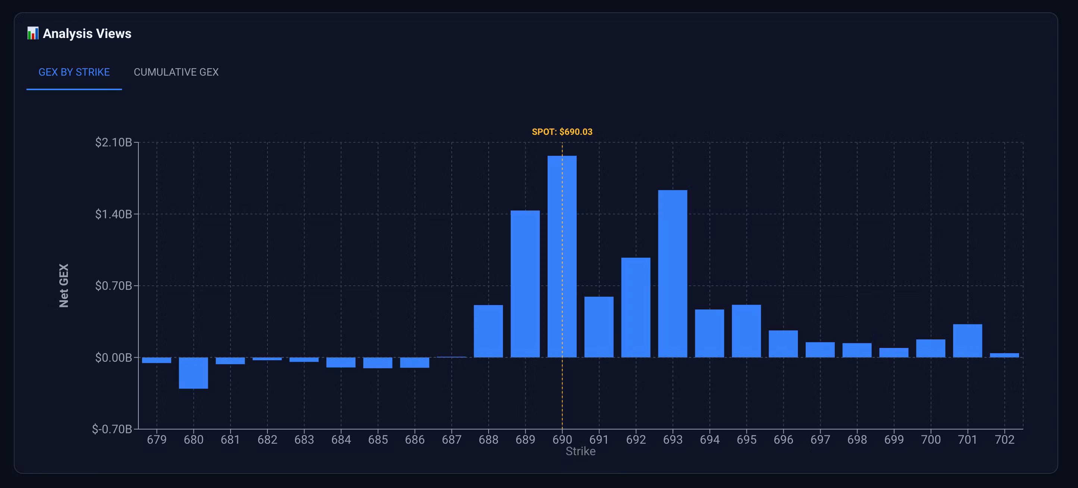Image resolution: width=1078 pixels, height=488 pixels.
Task: Click the bar chart icon beside Analysis Views
Action: (x=33, y=34)
